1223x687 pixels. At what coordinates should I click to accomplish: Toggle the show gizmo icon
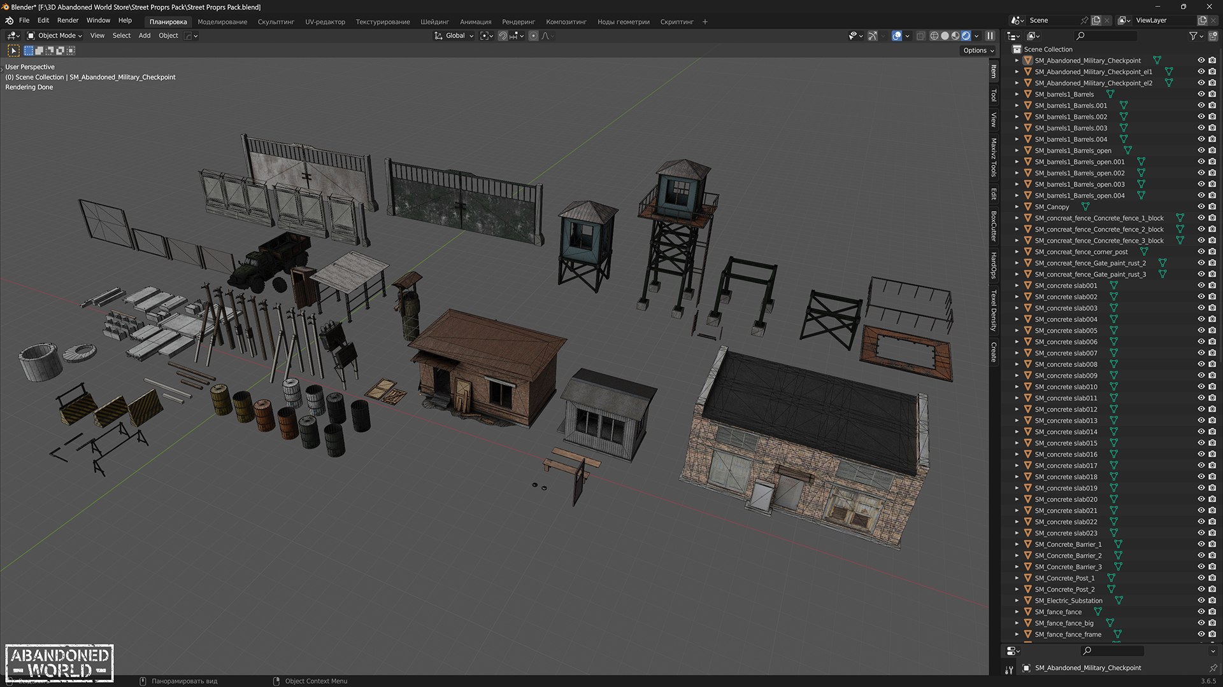pyautogui.click(x=873, y=36)
